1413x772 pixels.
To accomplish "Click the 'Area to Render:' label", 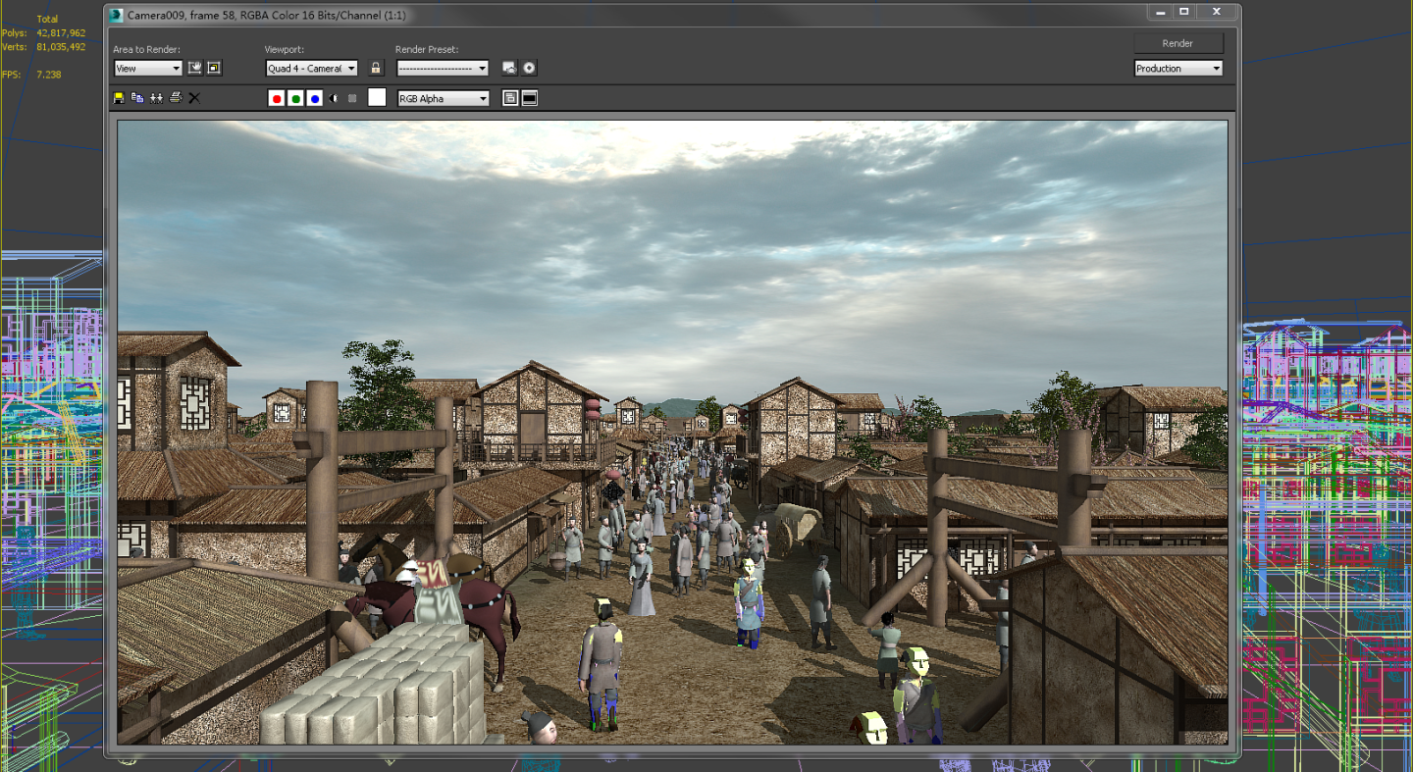I will point(147,49).
